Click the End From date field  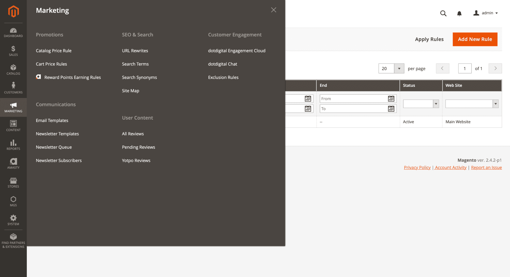coord(358,99)
